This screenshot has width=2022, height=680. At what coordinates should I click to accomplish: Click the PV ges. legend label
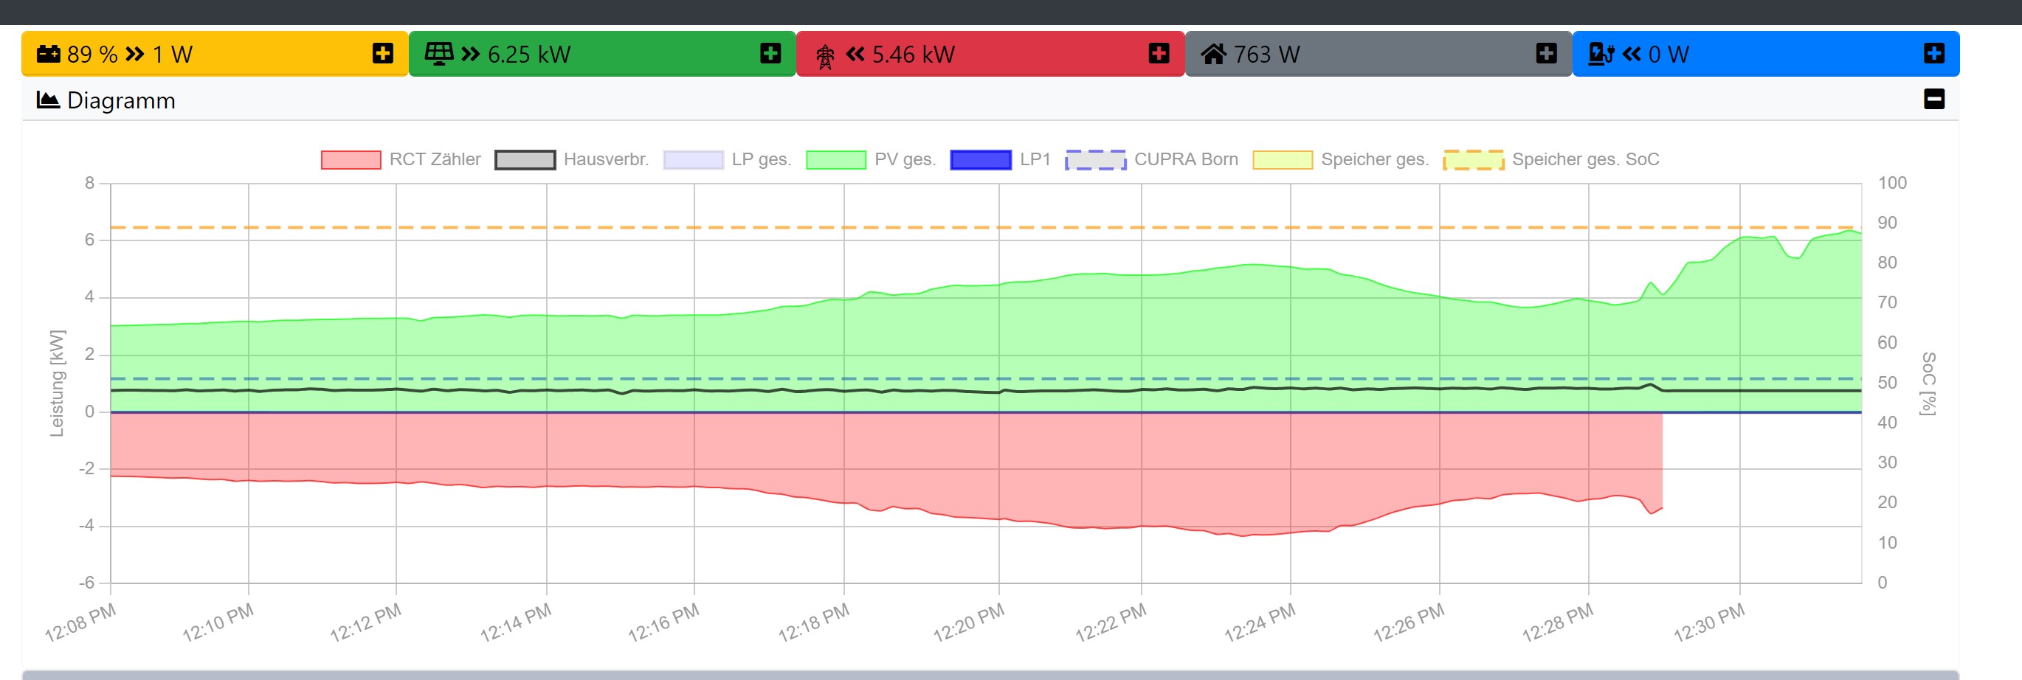click(905, 160)
